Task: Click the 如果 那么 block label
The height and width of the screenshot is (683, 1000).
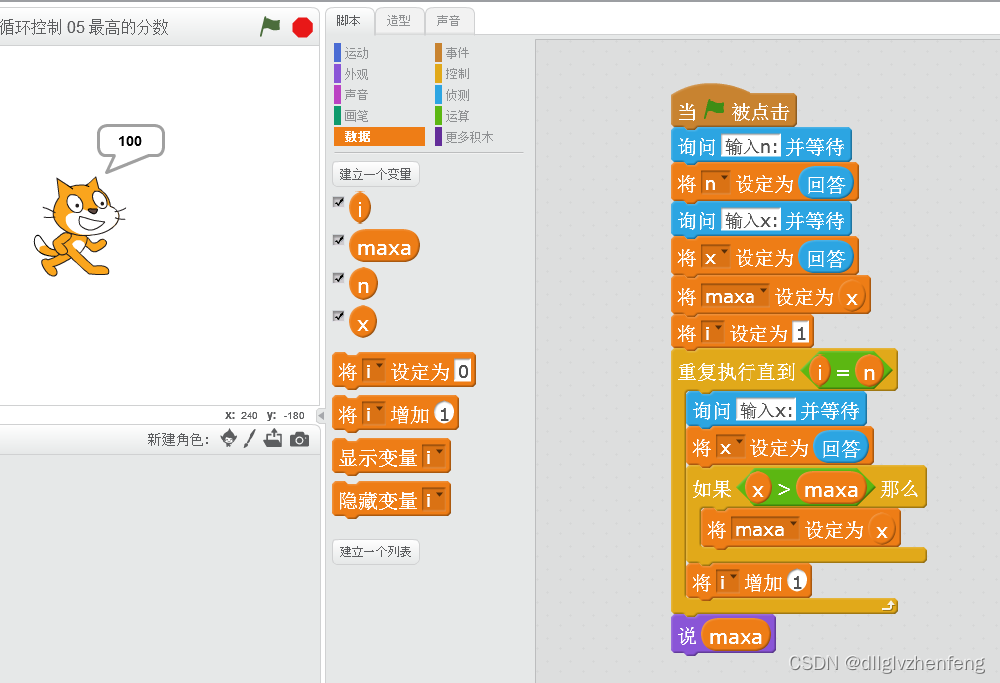Action: [712, 489]
